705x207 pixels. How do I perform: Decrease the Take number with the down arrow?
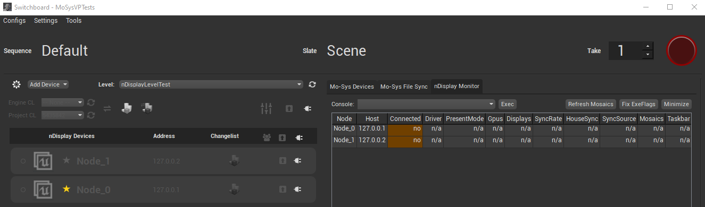(x=648, y=55)
